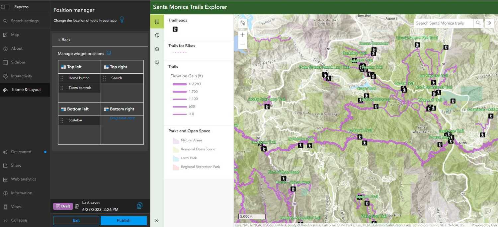Image resolution: width=498 pixels, height=227 pixels.
Task: Click the lightbulb tip icon
Action: [x=122, y=20]
